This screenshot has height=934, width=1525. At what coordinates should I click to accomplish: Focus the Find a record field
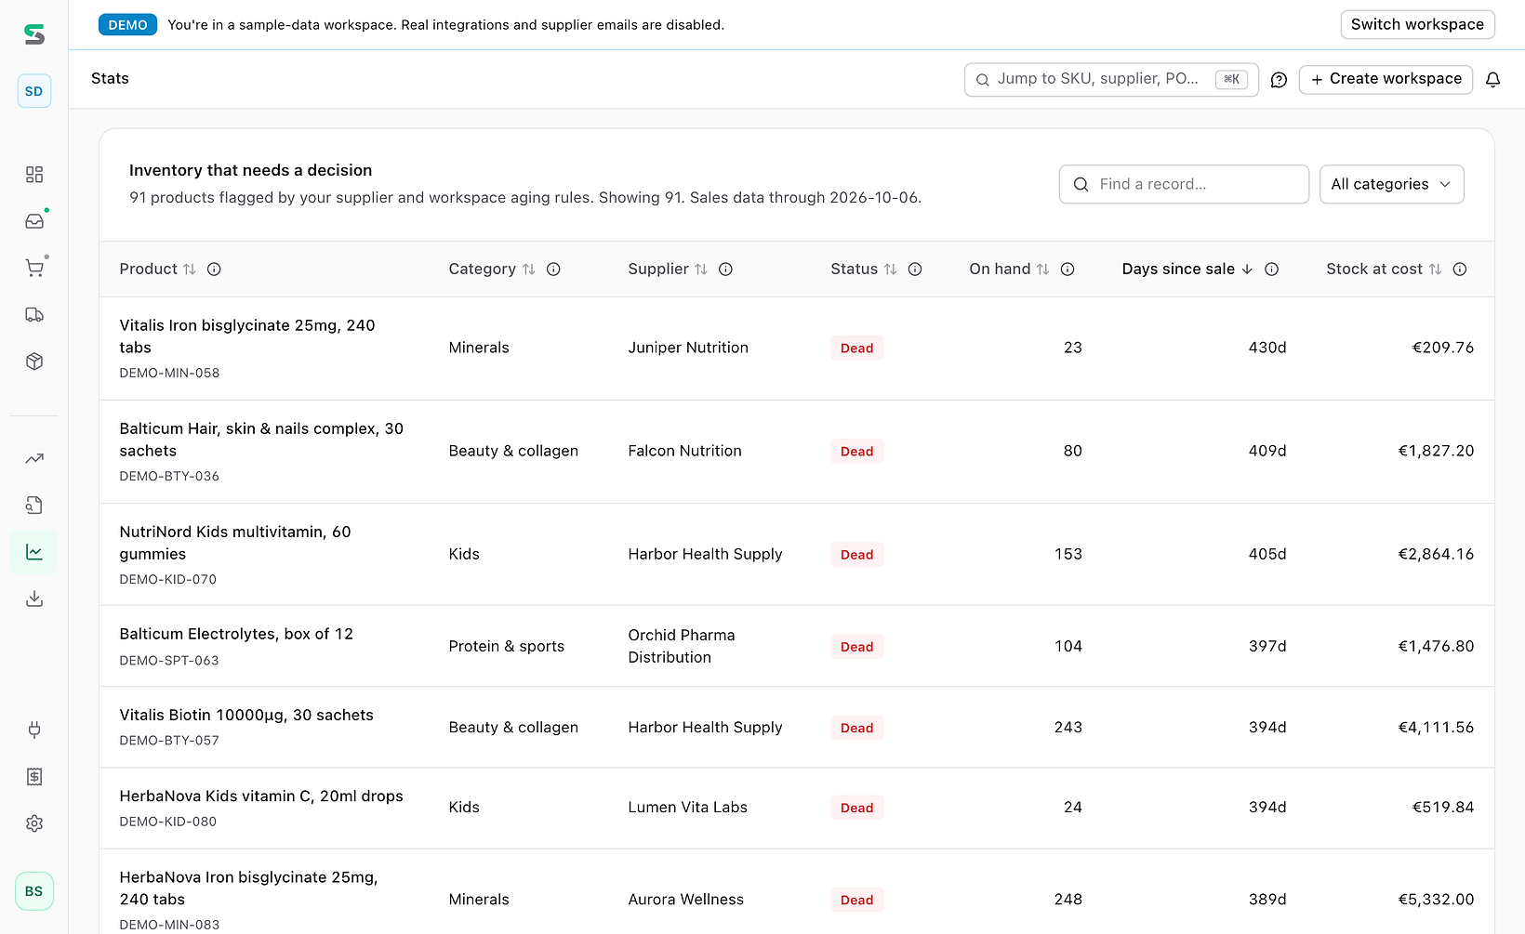(1184, 184)
